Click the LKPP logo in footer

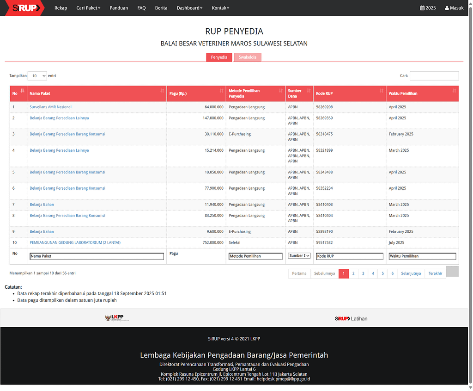click(x=117, y=318)
